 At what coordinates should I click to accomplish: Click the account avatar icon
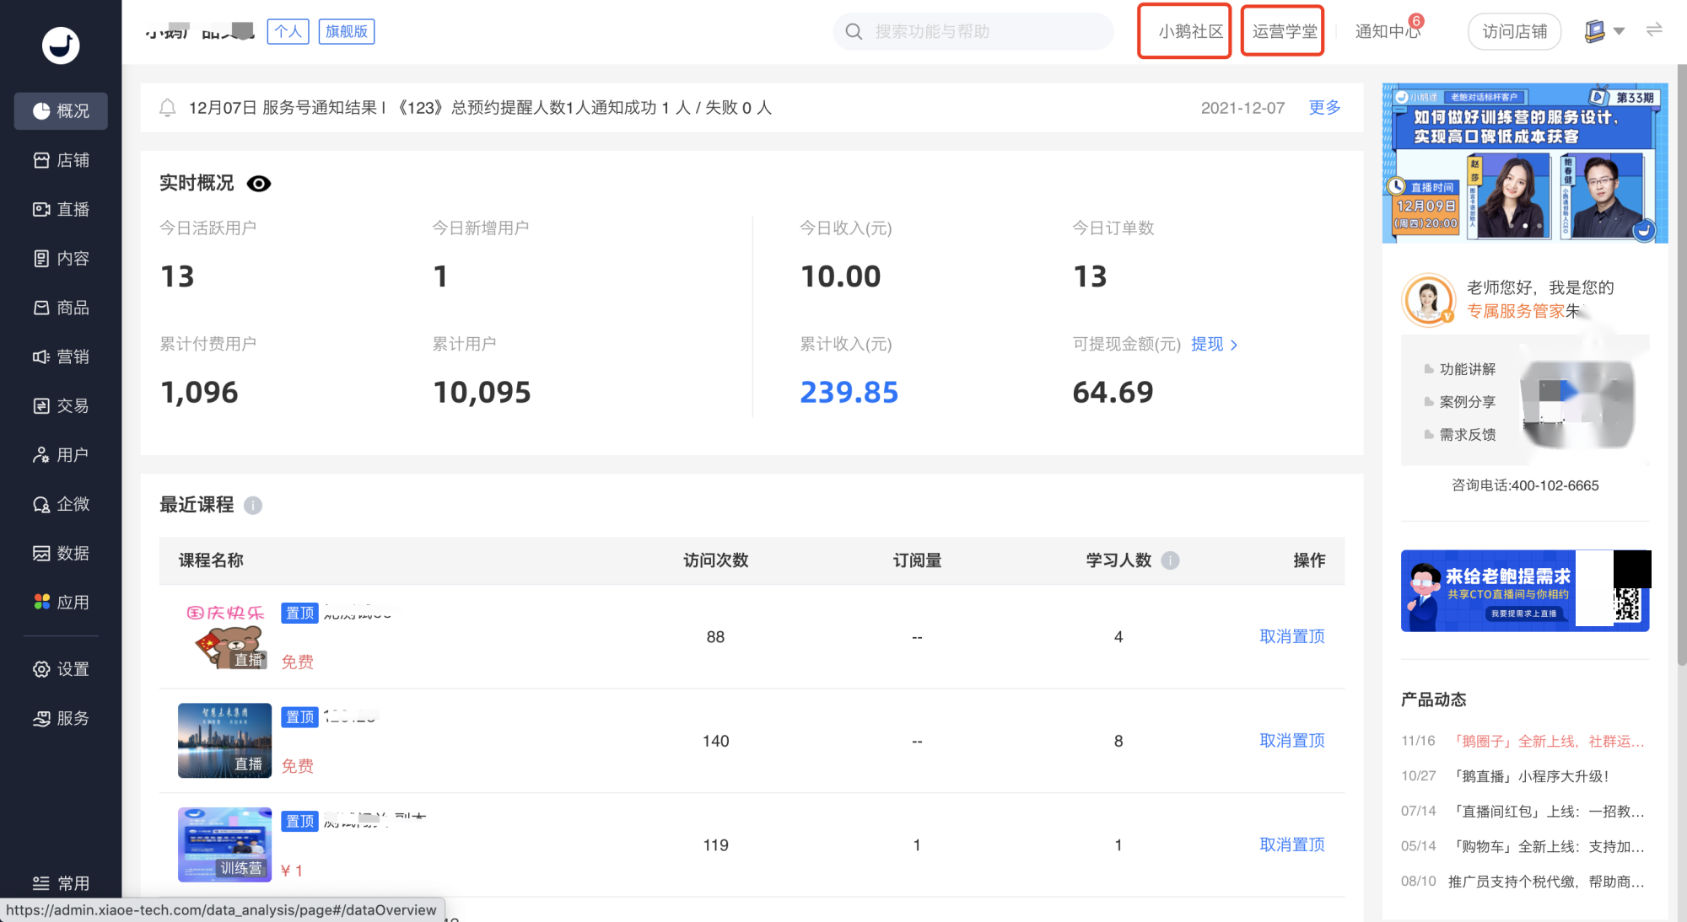pos(1594,31)
